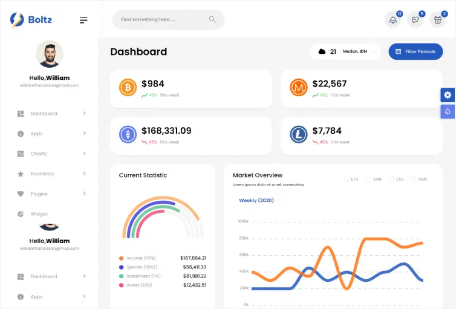Click the Litecoin coin icon
456x309 pixels.
coord(298,134)
